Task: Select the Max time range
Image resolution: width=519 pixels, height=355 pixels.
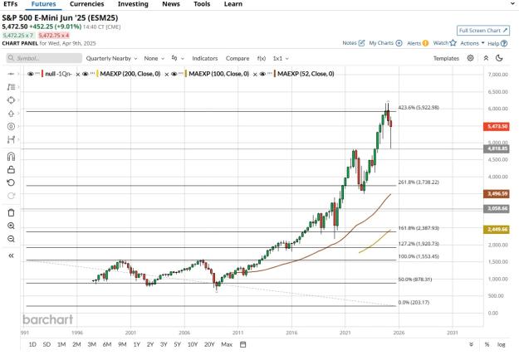Action: (227, 344)
